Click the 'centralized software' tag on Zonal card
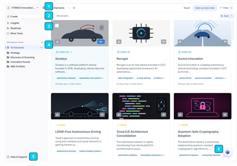Image resolution: width=237 pixels, height=166 pixels. [152, 155]
